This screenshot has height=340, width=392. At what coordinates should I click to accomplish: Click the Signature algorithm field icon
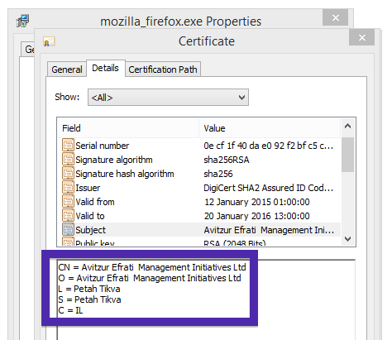(68, 160)
